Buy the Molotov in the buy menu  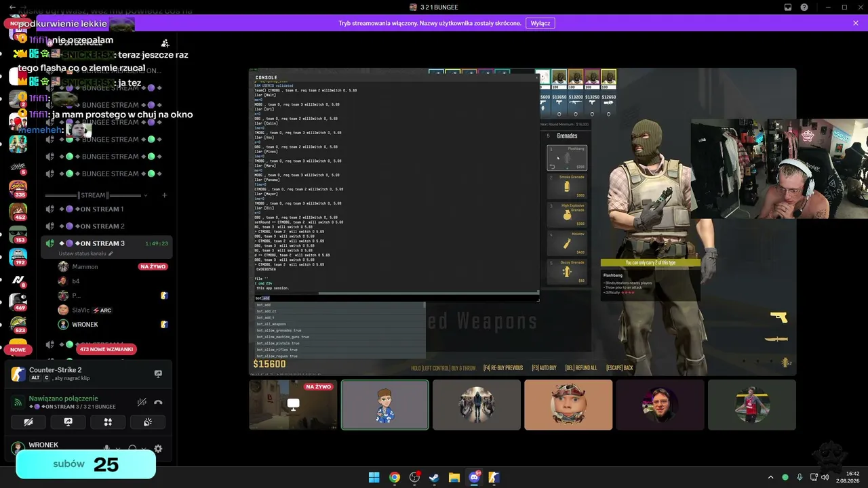coord(567,243)
